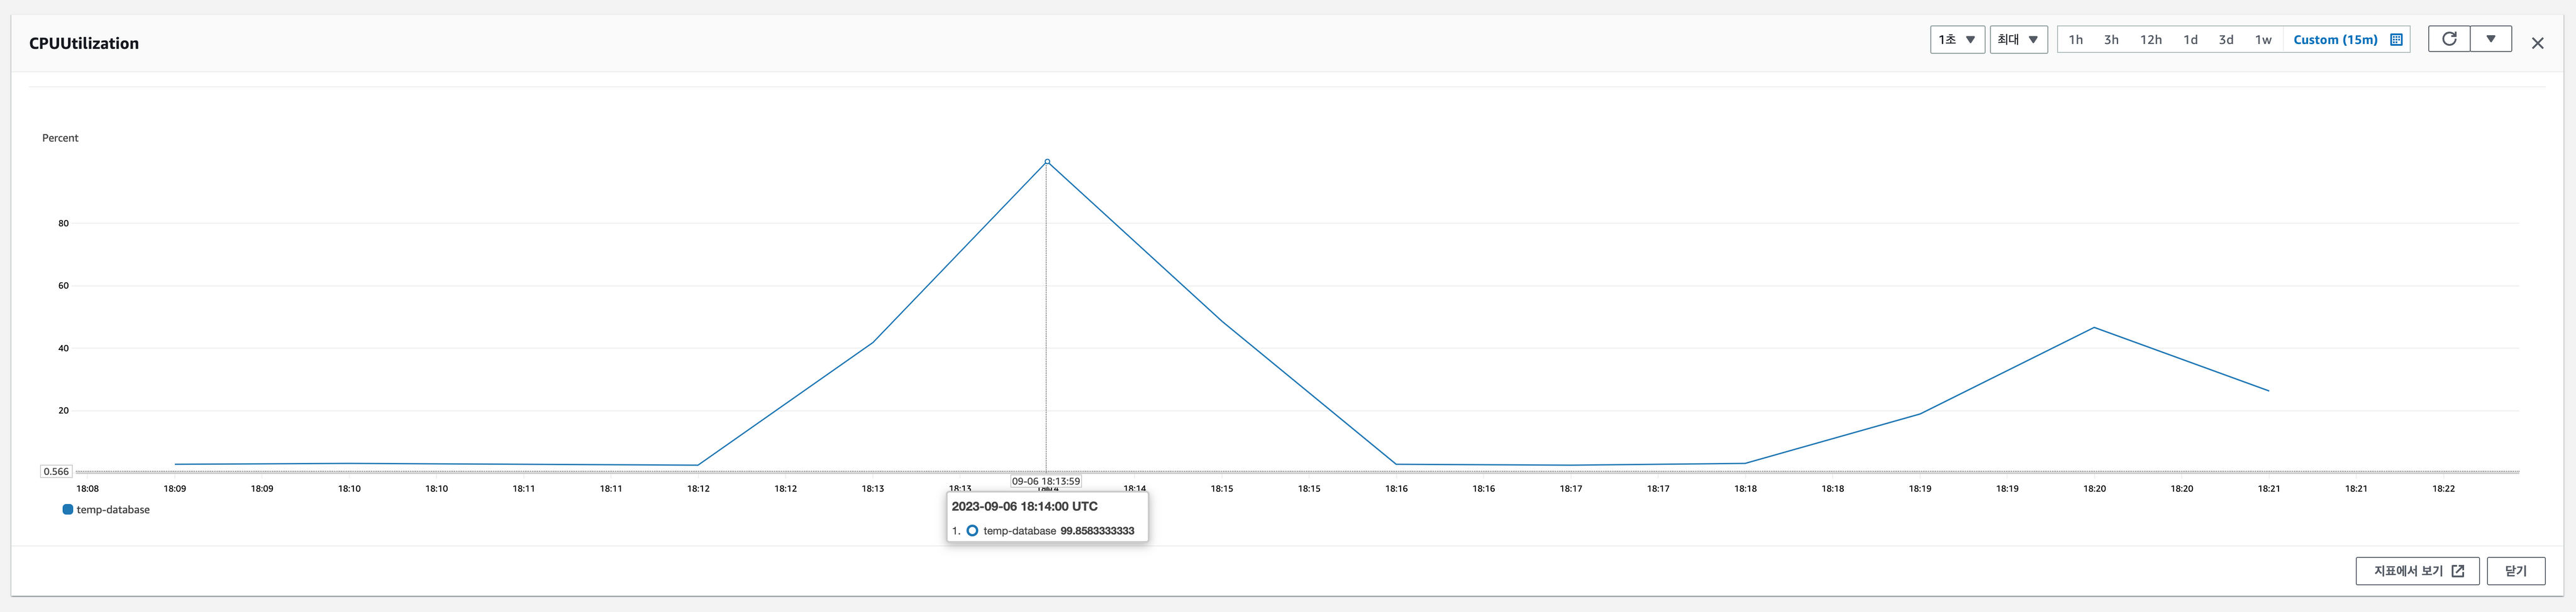Toggle the temp-database legend color swatch

tap(68, 510)
